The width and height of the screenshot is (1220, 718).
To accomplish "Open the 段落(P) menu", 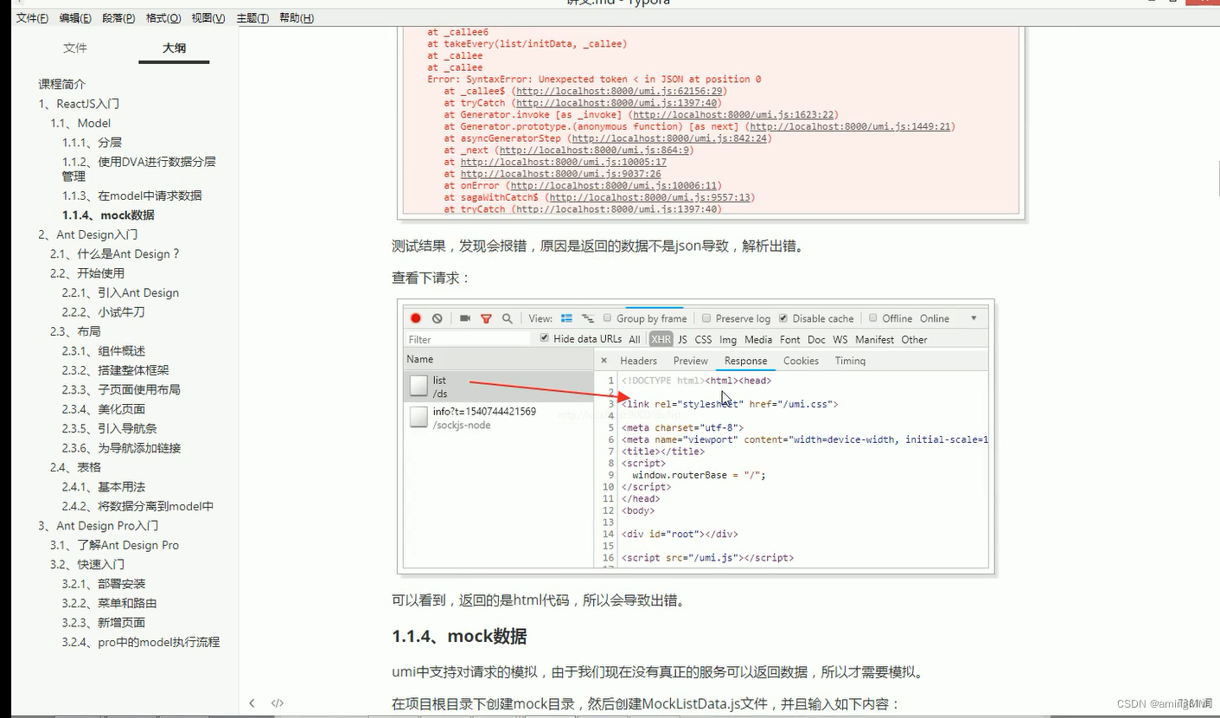I will click(x=118, y=18).
